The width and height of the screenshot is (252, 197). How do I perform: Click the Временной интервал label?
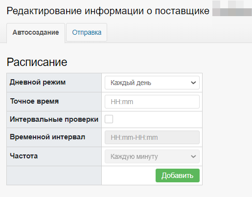pyautogui.click(x=47, y=137)
